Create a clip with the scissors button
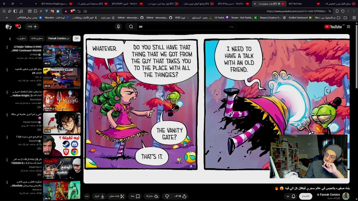Image resolution: width=358 pixels, height=201 pixels. pos(117,196)
